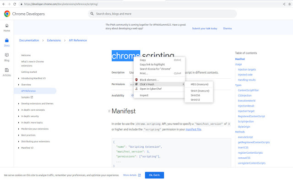Viewport: 293px width, 183px height.
Task: Select SHA1 (insecure) hash option
Action: [199, 91]
